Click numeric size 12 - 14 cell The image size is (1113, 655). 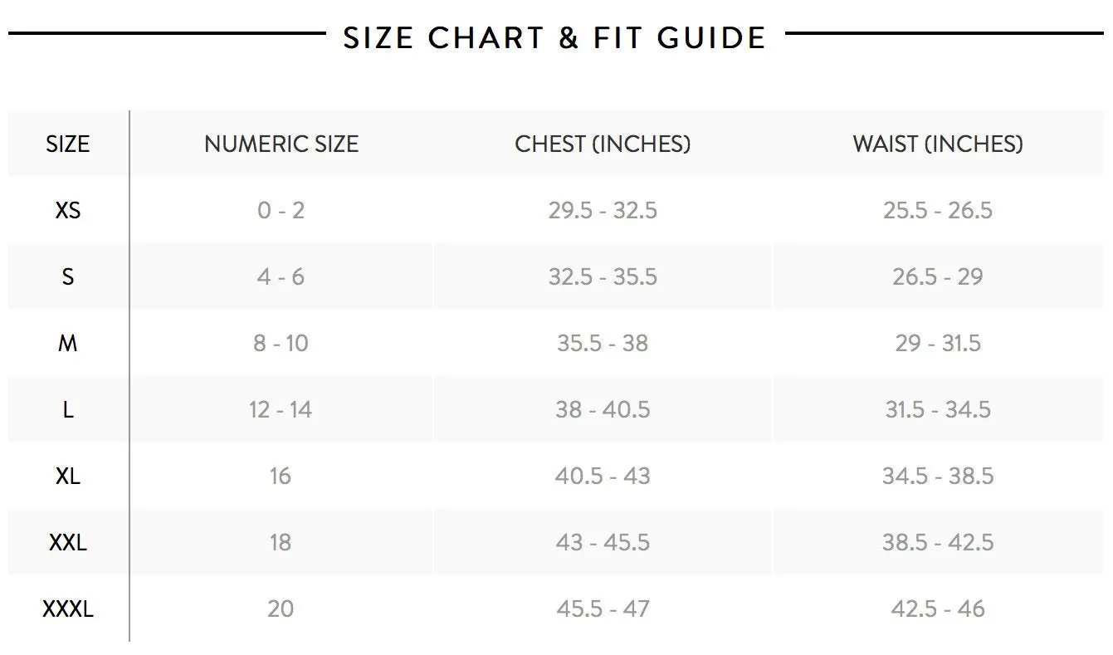point(281,409)
